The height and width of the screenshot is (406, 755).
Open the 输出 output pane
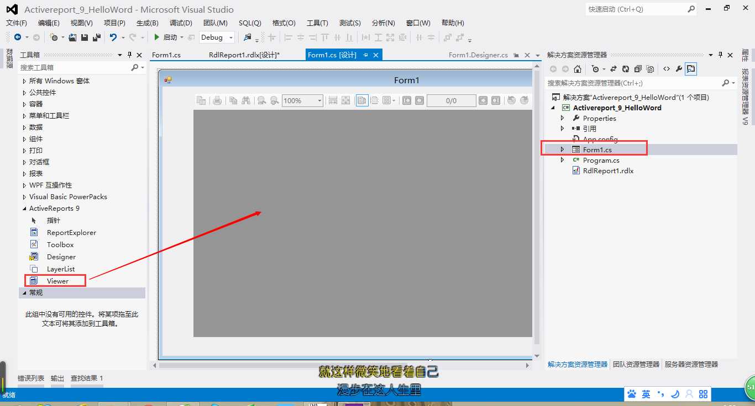click(x=57, y=378)
